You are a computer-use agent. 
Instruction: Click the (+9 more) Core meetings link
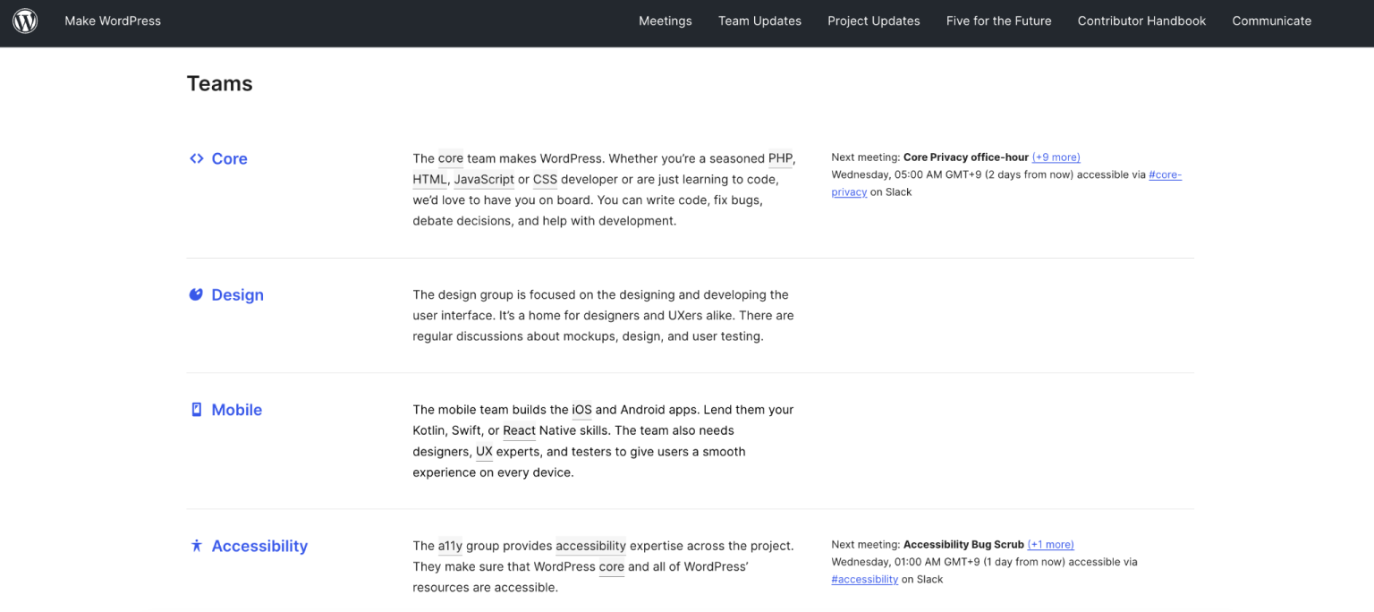click(1056, 157)
